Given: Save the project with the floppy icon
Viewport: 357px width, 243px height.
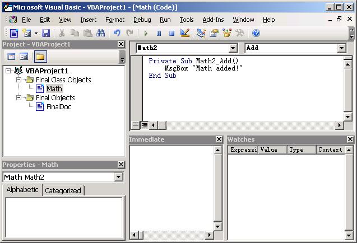Looking at the screenshot, I should (x=46, y=34).
